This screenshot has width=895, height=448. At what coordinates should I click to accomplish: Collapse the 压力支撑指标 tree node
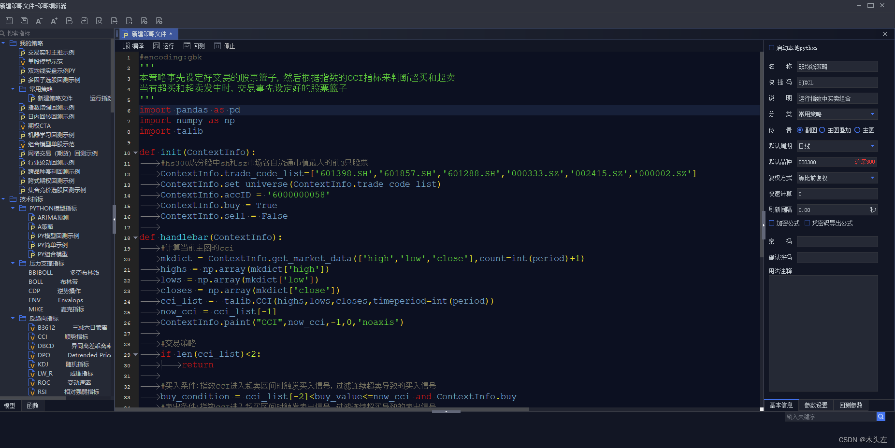13,263
